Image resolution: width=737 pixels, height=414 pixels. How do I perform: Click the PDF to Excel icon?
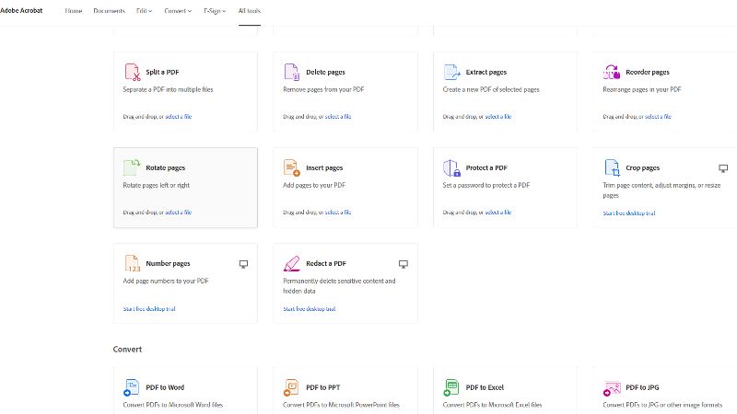coord(451,387)
